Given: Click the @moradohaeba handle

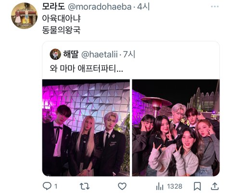Looking at the screenshot, I should [100, 7].
